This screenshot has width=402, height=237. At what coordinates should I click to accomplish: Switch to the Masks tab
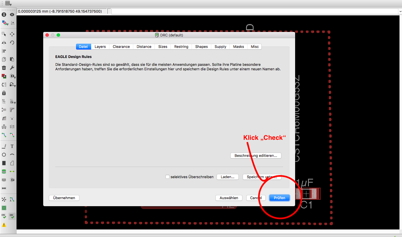[238, 47]
